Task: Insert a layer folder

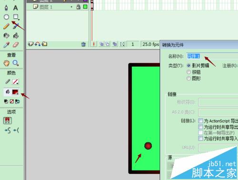Action: click(x=44, y=44)
